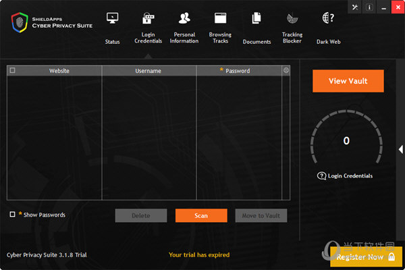
Task: Click the 'Cyber Privacy Suite 3.1.8 Trial' text
Action: (x=47, y=254)
